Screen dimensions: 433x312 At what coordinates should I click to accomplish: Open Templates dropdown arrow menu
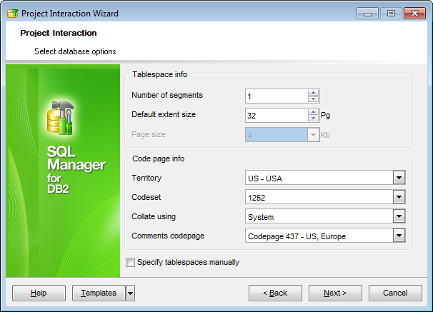coord(130,293)
